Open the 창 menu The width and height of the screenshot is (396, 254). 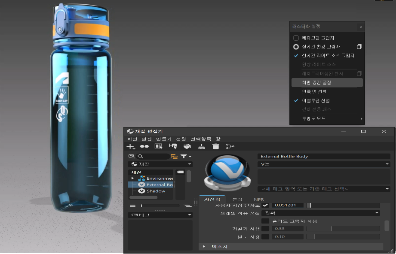(x=218, y=139)
